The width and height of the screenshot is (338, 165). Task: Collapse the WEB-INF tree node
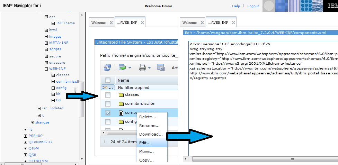click(x=46, y=69)
